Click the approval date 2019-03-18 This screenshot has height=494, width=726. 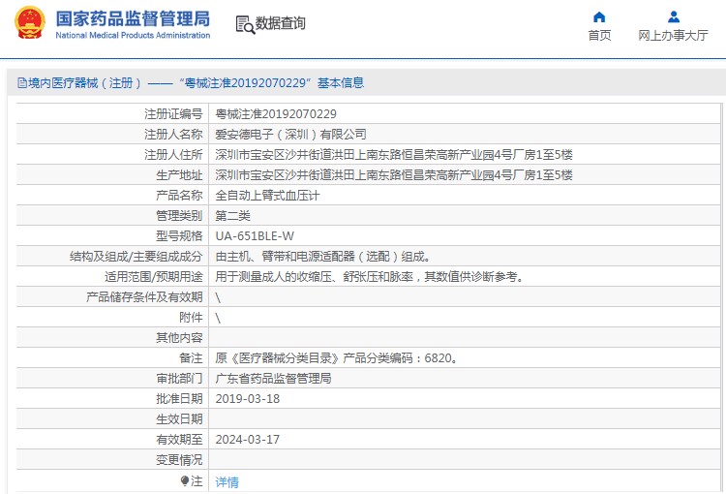(x=247, y=399)
